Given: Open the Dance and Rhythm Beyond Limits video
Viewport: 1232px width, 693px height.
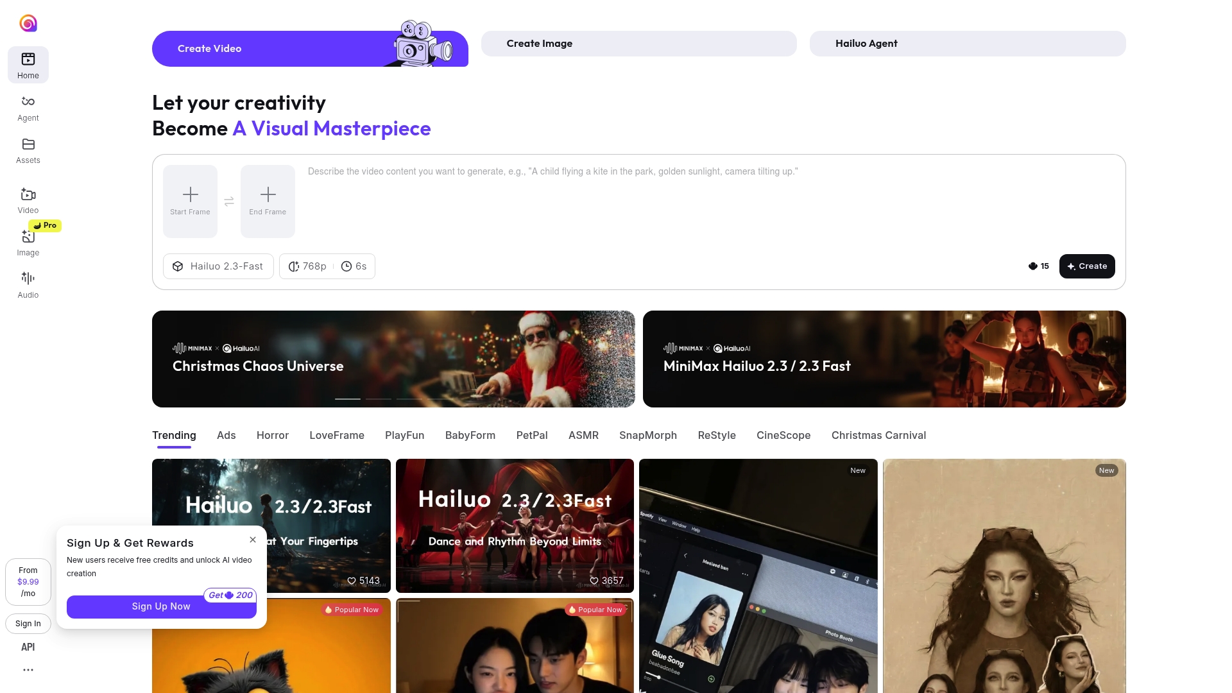Looking at the screenshot, I should 515,526.
